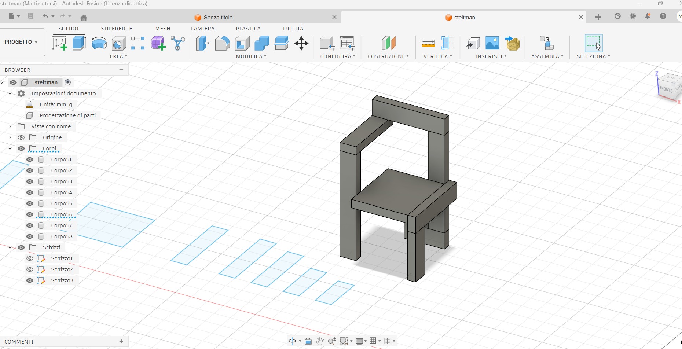Show Schizzo1 with its visibility icon
This screenshot has height=349, width=682.
coord(30,258)
